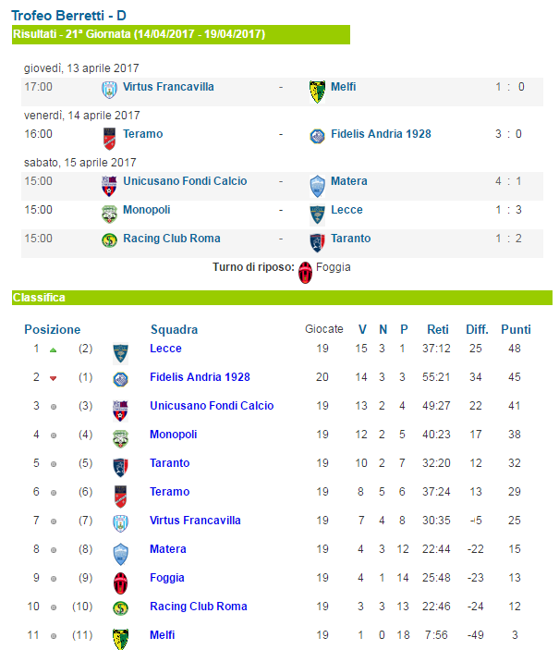Click the Matera crest in the 15:00 match row

(318, 186)
